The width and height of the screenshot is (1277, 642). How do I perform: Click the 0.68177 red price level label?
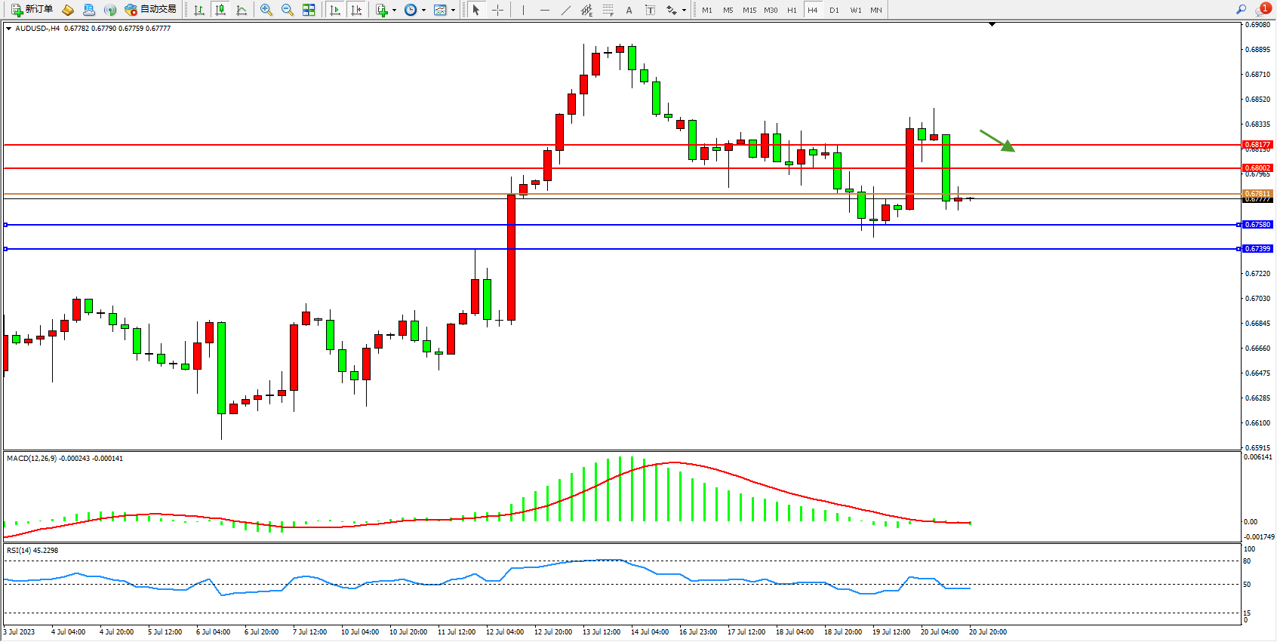1257,144
